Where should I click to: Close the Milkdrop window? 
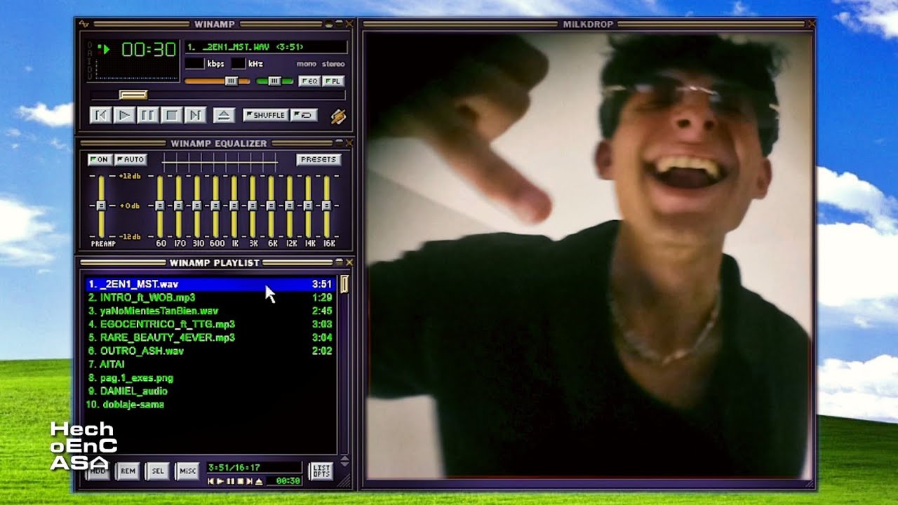point(812,24)
